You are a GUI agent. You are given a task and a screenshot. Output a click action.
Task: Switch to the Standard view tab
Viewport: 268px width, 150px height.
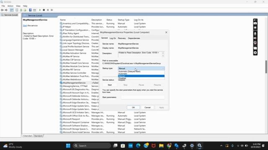click(x=38, y=136)
